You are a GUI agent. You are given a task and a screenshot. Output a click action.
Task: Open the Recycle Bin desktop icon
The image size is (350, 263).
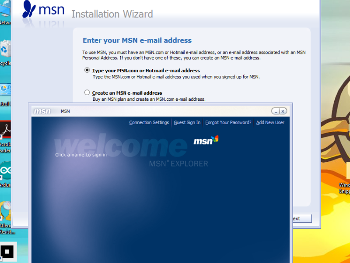5,53
